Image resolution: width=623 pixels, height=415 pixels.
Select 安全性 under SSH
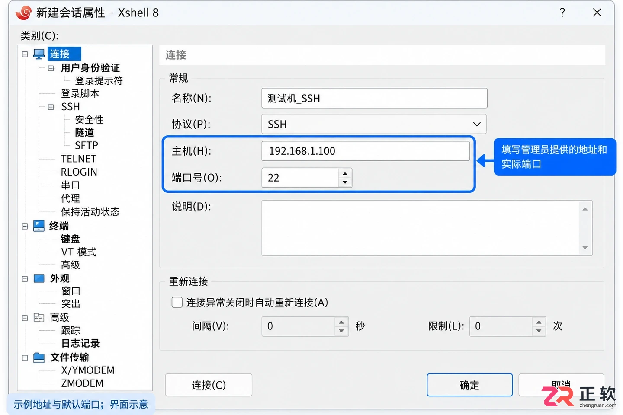tap(89, 119)
